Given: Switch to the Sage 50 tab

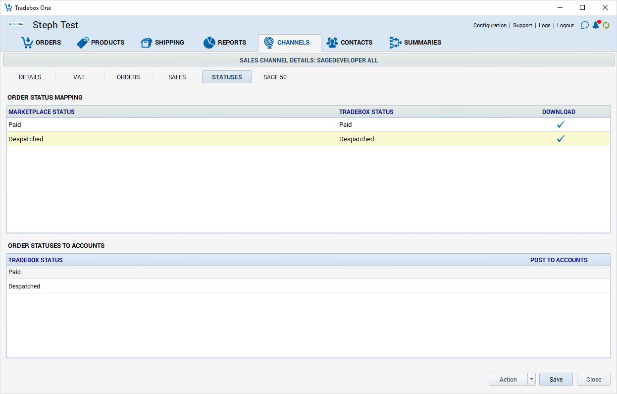Looking at the screenshot, I should click(275, 77).
